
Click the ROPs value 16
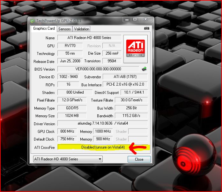click(68, 84)
